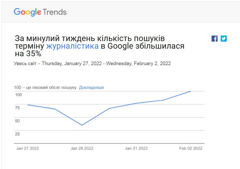Click the Jan 27 2022 axis label
The width and height of the screenshot is (240, 169).
(x=27, y=148)
